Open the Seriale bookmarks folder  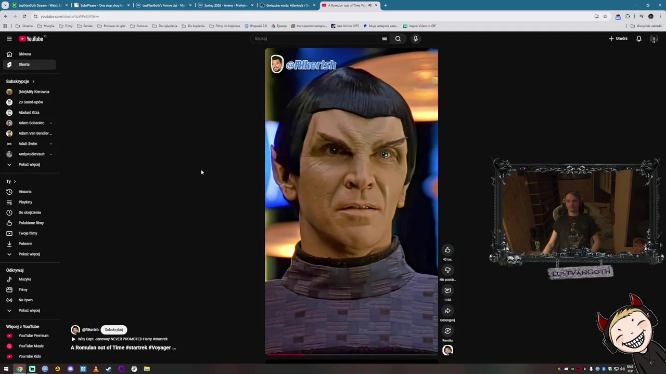tap(85, 26)
